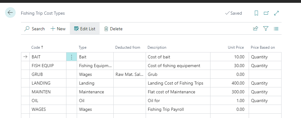Open Unit Price column header options
The height and width of the screenshot is (118, 301).
pos(236,47)
